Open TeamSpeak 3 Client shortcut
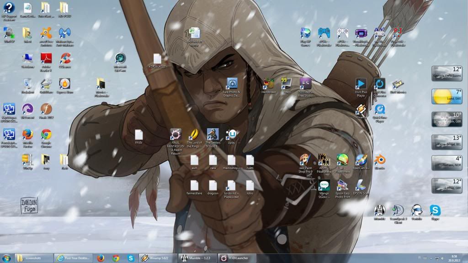468x263 pixels. tap(398, 214)
